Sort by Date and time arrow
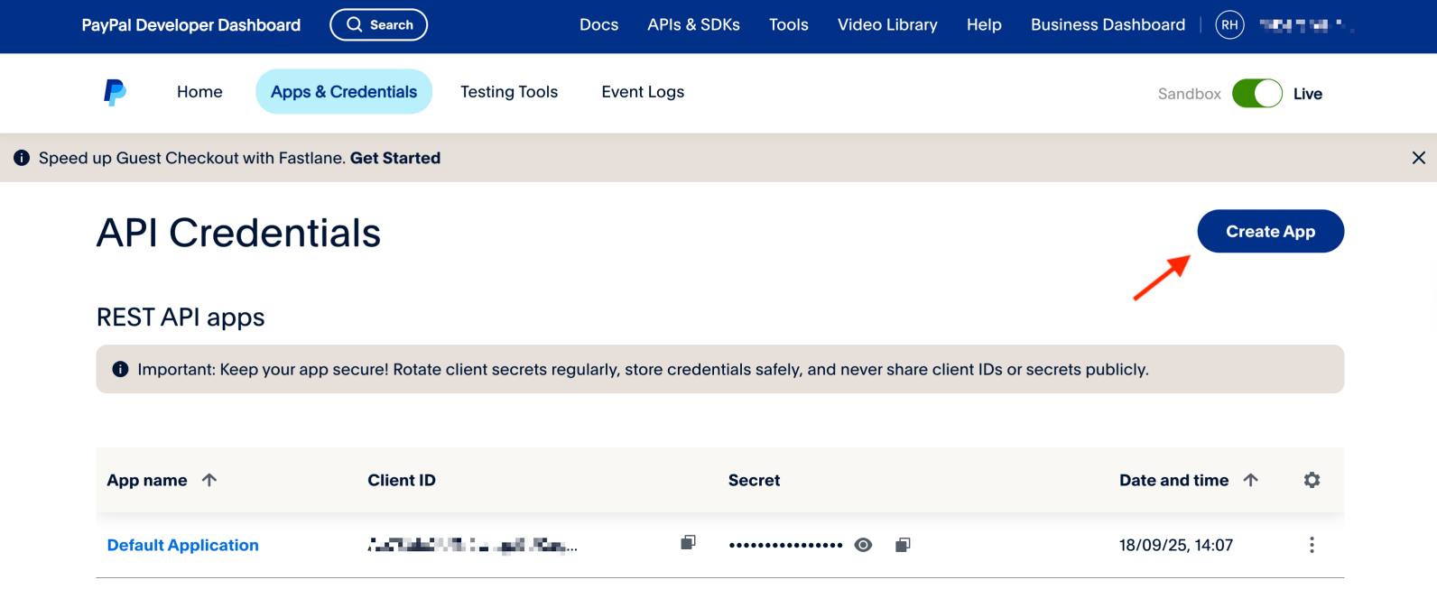Image resolution: width=1437 pixels, height=589 pixels. (1250, 480)
